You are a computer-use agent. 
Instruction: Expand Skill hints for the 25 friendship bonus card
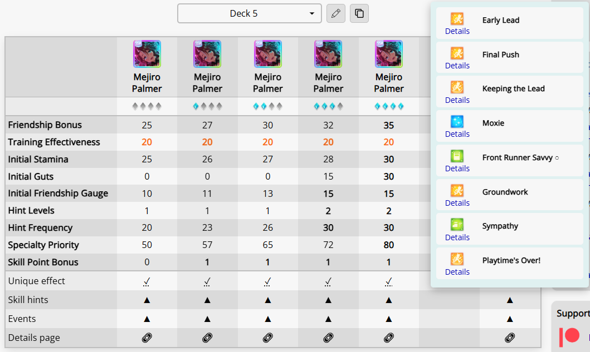(x=147, y=300)
